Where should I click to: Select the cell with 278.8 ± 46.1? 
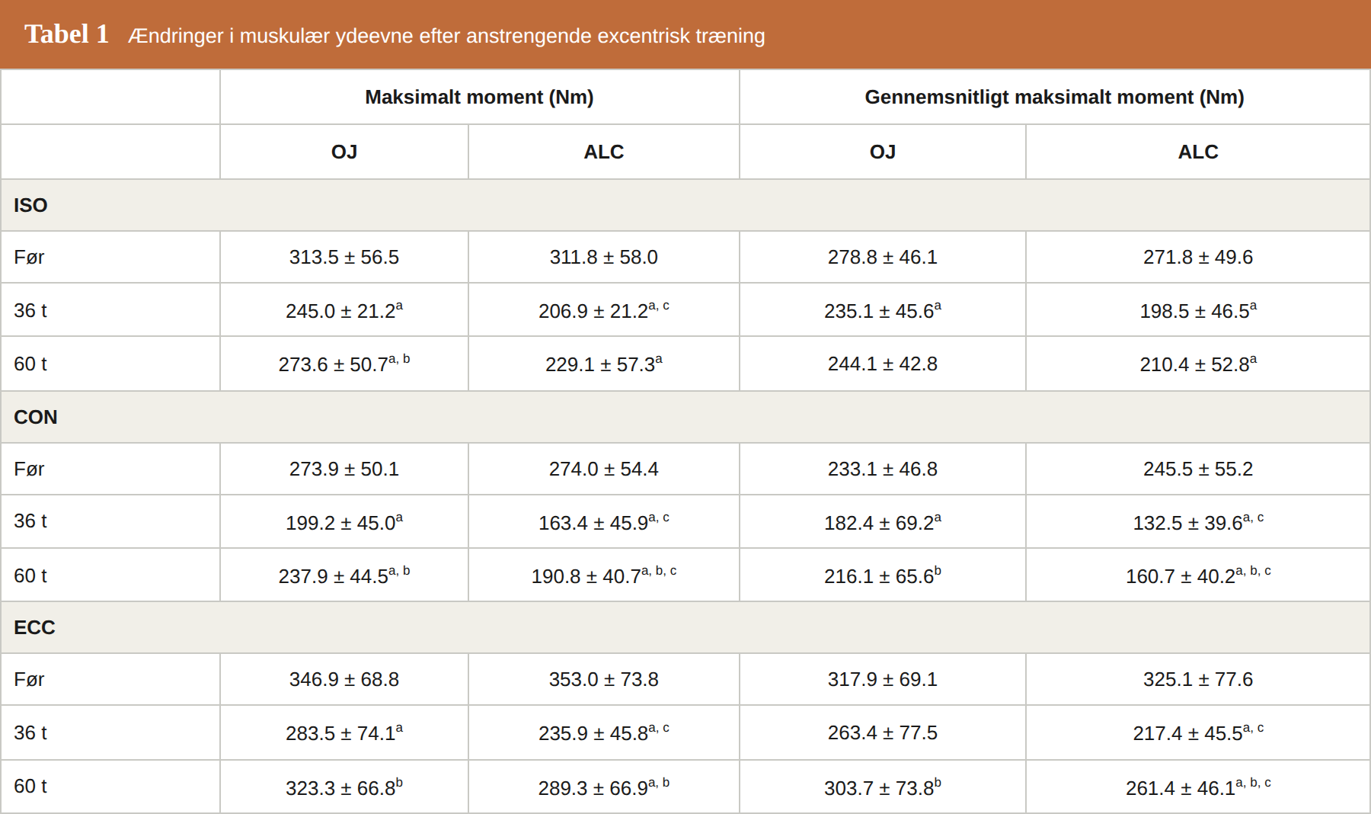pos(883,257)
